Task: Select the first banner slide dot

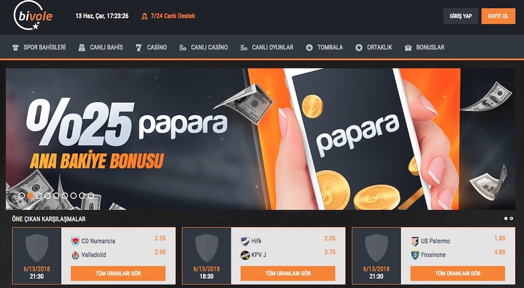Action: [x=22, y=195]
